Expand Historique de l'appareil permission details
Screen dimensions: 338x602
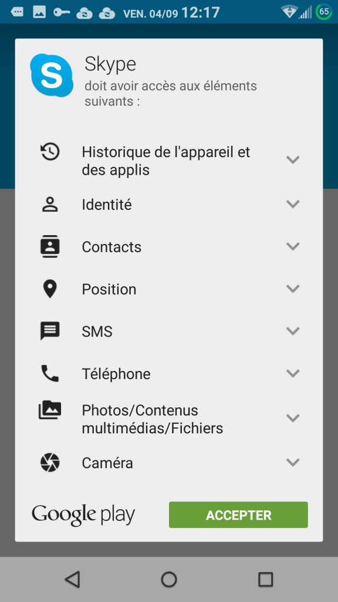[x=293, y=160]
